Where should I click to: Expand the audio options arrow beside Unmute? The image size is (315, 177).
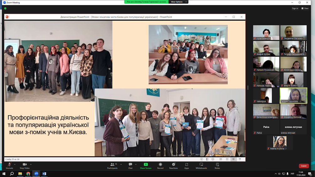pyautogui.click(x=15, y=164)
